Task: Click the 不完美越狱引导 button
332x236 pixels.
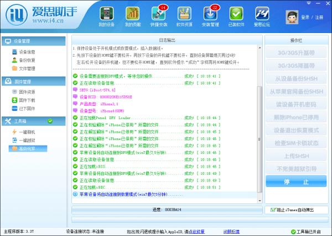Action: click(x=296, y=169)
